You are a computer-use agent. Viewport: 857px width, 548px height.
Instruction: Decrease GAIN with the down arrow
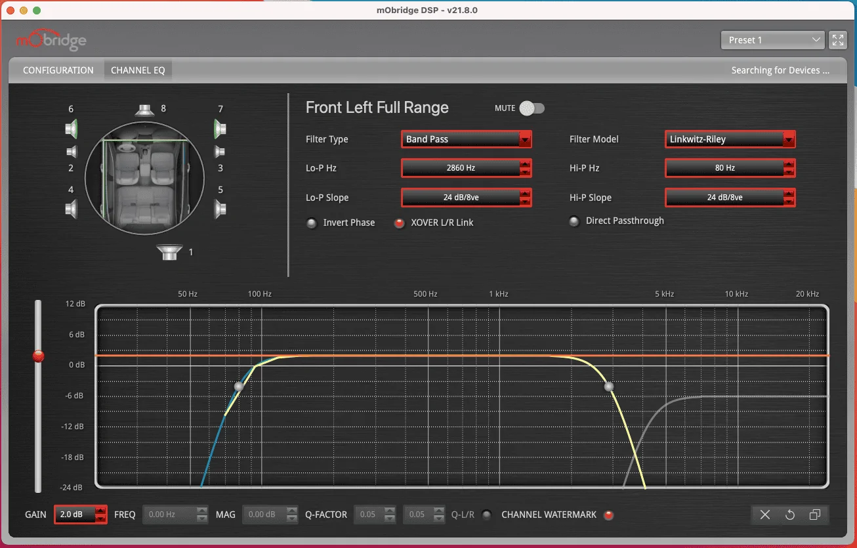coord(100,518)
